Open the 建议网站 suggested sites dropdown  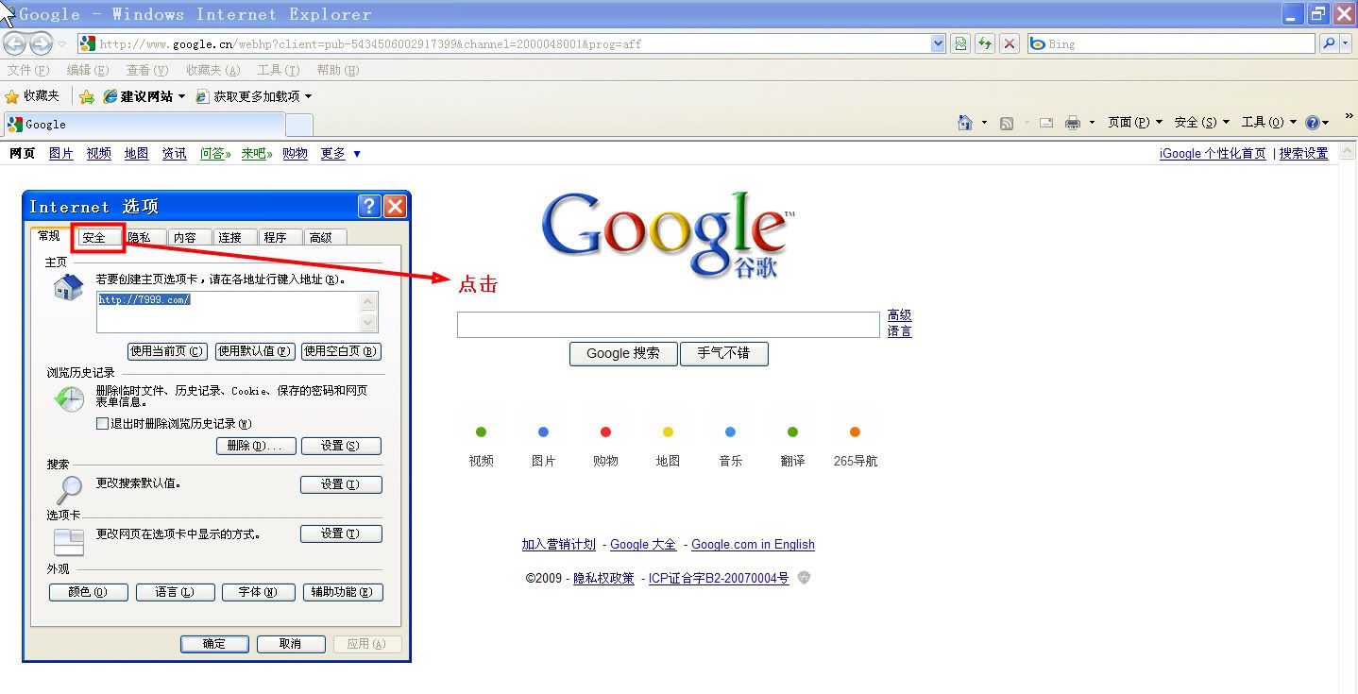click(144, 96)
